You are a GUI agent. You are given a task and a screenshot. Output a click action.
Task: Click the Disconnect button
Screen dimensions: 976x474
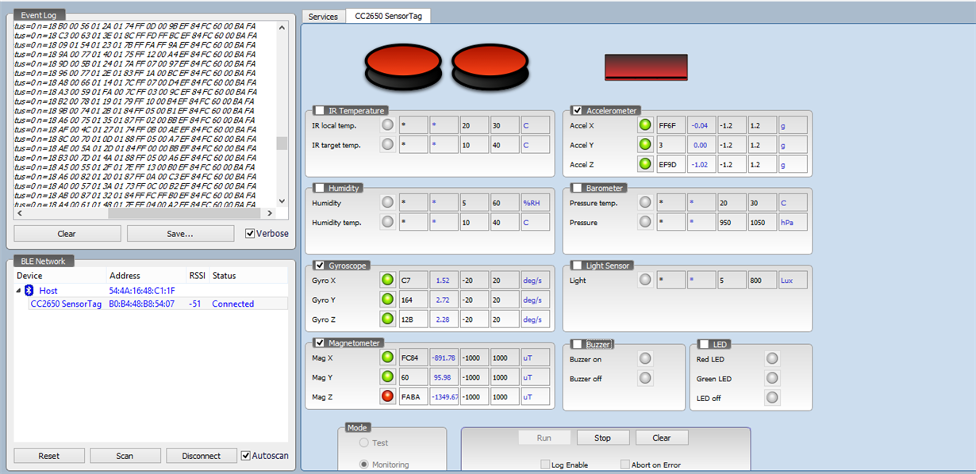click(x=202, y=456)
